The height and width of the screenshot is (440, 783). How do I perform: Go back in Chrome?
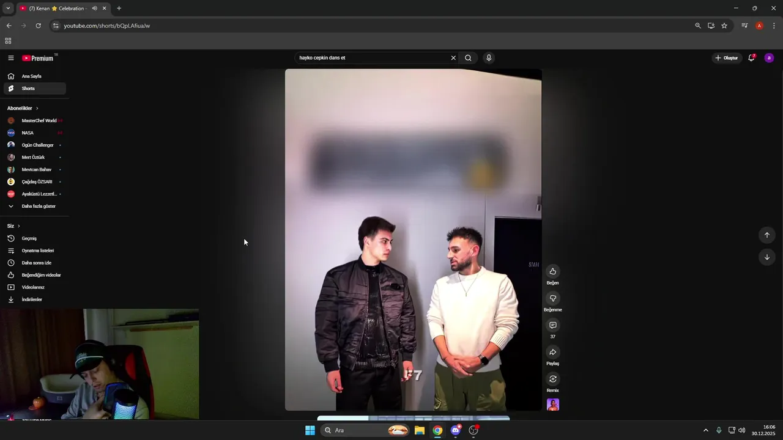9,26
